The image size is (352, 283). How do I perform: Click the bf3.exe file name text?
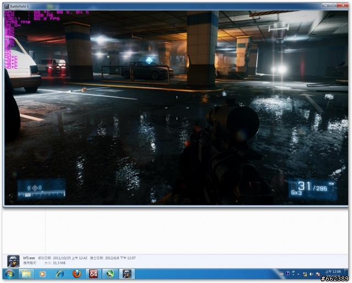point(29,258)
